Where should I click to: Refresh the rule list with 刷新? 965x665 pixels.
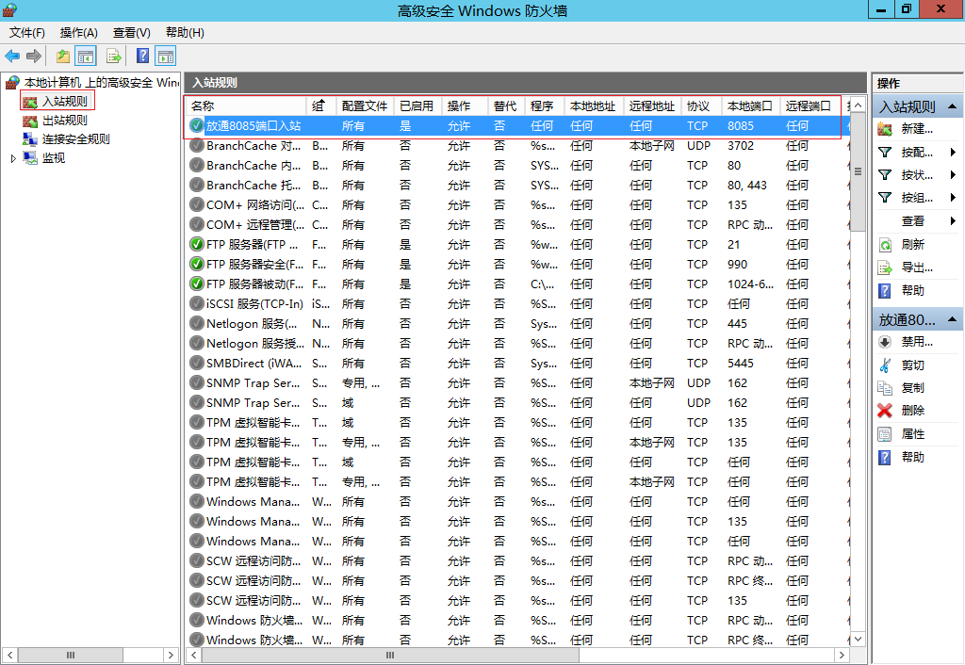point(912,244)
